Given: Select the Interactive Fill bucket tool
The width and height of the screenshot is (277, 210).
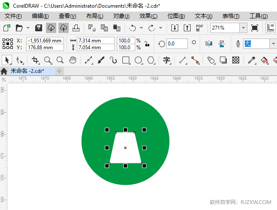Looking at the screenshot, I should 264,60.
